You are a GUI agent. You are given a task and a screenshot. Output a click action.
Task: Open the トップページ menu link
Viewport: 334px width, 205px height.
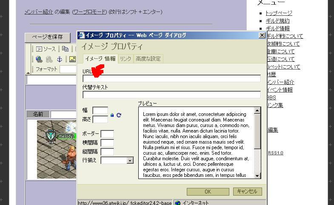pyautogui.click(x=279, y=13)
